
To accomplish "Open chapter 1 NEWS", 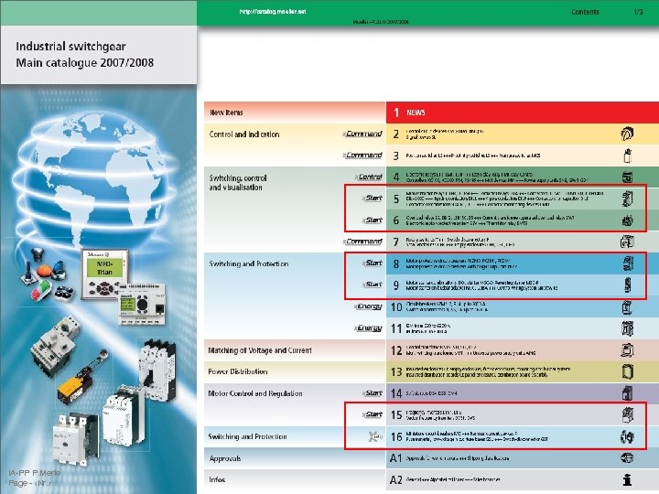I will coord(523,113).
